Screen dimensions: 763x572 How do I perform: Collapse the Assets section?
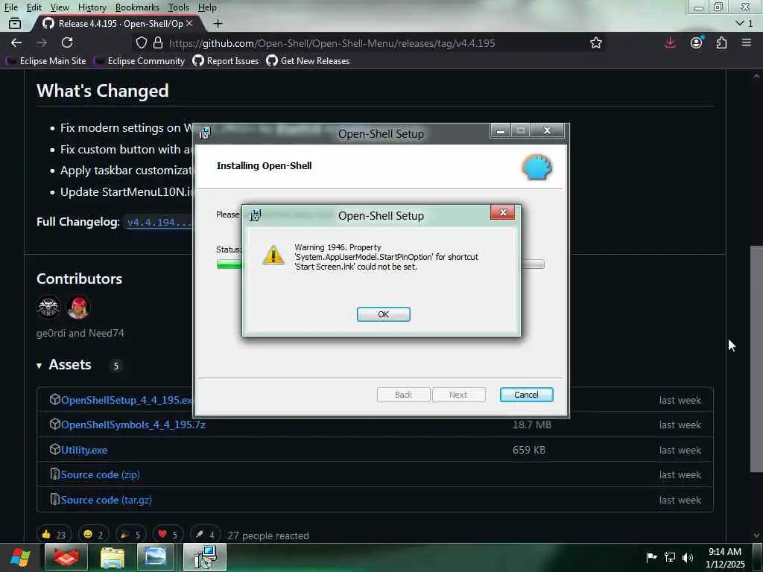[x=64, y=365]
